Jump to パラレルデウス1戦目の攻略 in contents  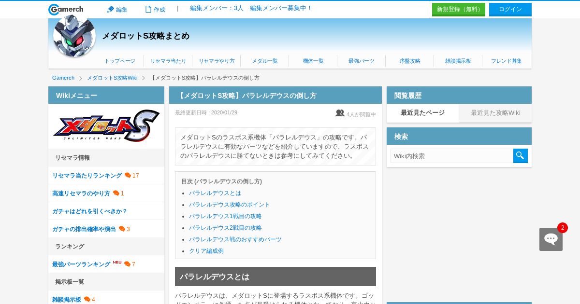click(x=225, y=216)
